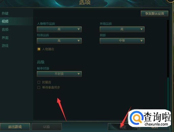Open the 热键 settings tab
The width and height of the screenshot is (174, 132).
pos(5,13)
